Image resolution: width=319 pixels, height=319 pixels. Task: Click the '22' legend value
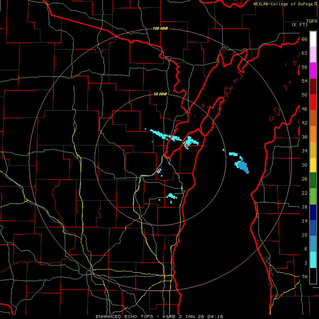(304, 193)
